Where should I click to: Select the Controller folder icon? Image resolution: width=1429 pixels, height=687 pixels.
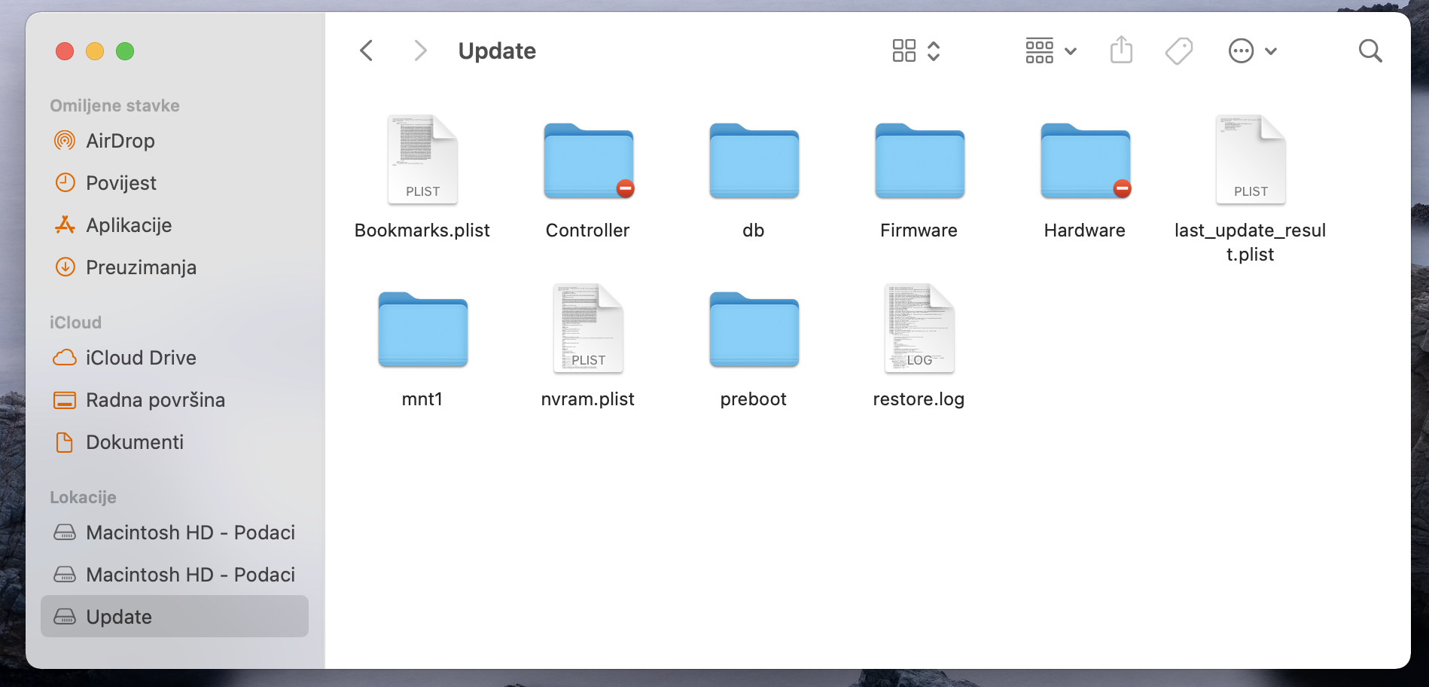pos(589,160)
